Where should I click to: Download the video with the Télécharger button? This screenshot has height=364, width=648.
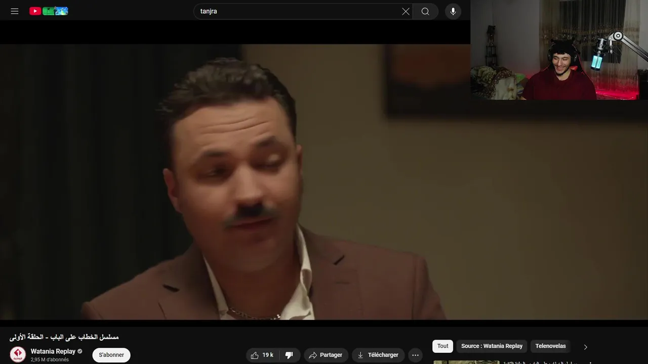pyautogui.click(x=378, y=355)
